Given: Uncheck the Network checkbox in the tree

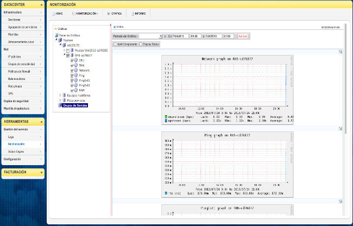Looking at the screenshot, I should point(71,71).
